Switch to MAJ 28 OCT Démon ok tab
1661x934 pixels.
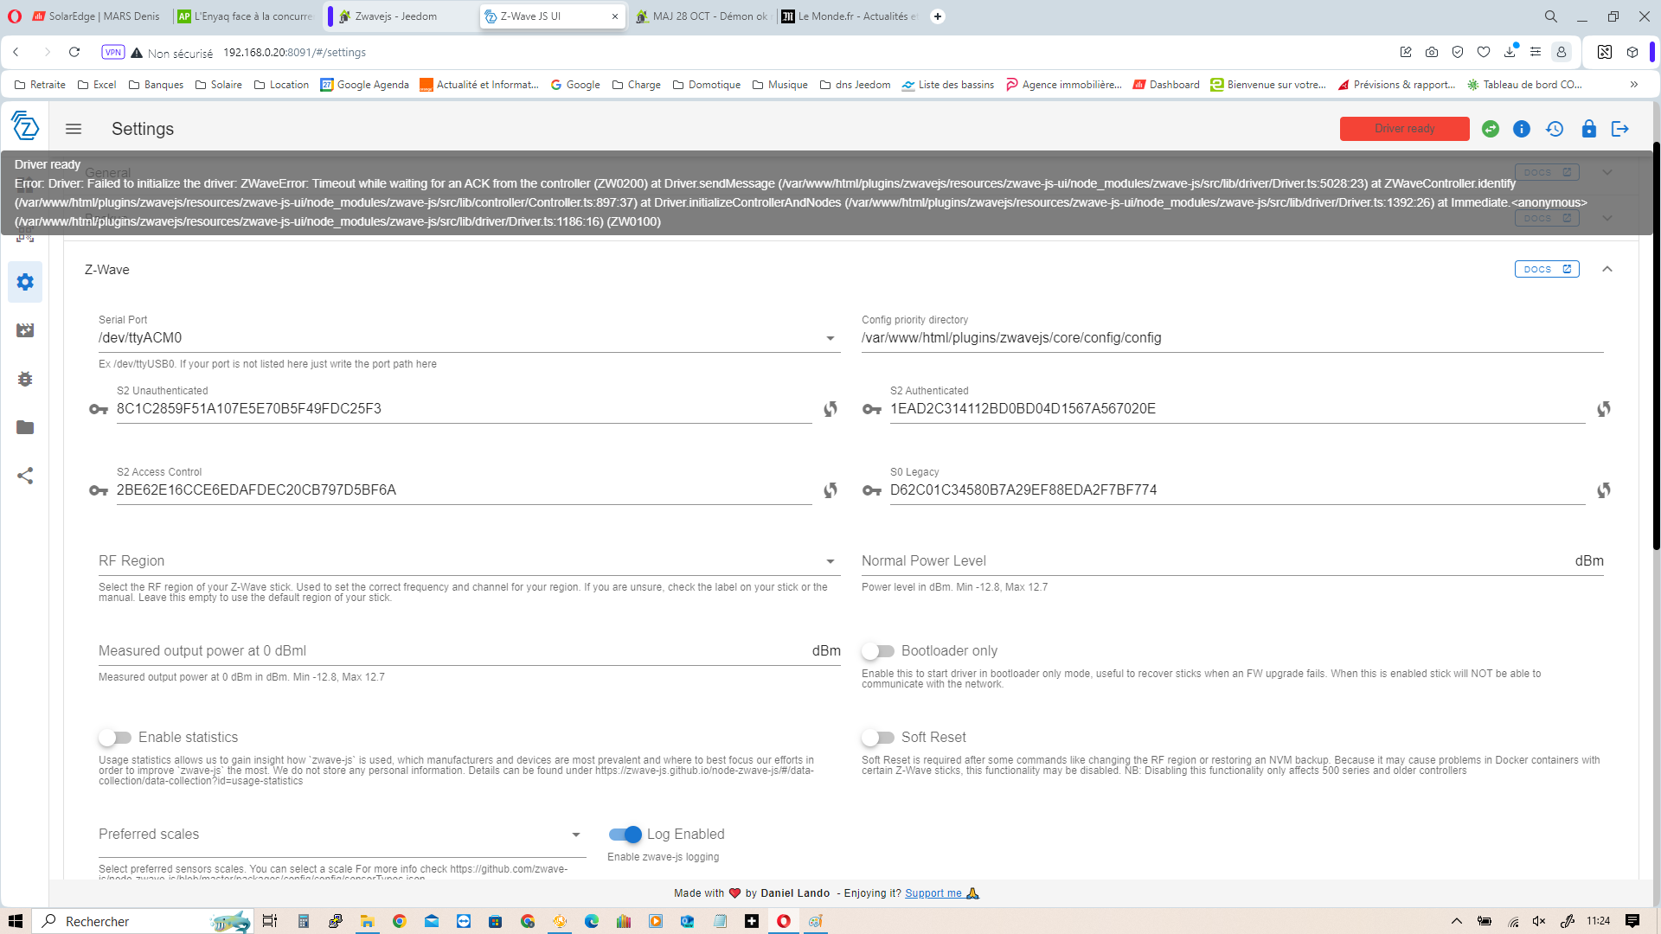click(x=702, y=16)
